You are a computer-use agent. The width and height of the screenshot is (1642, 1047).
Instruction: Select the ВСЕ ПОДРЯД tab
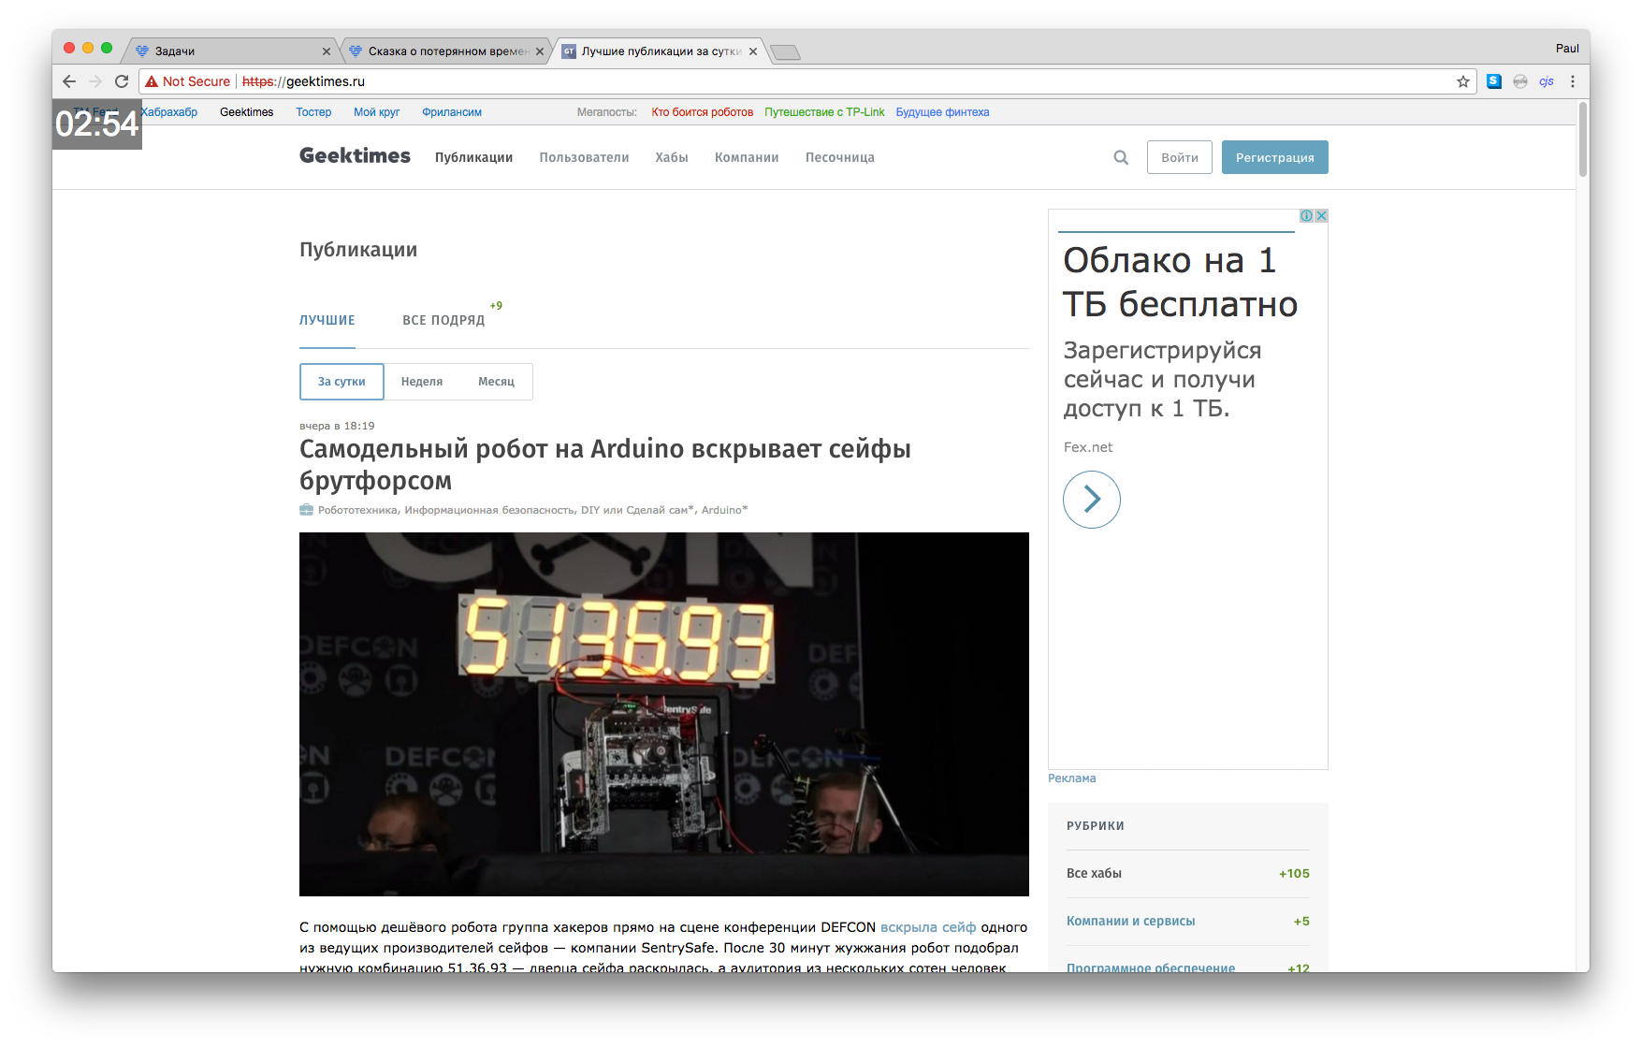tap(443, 320)
